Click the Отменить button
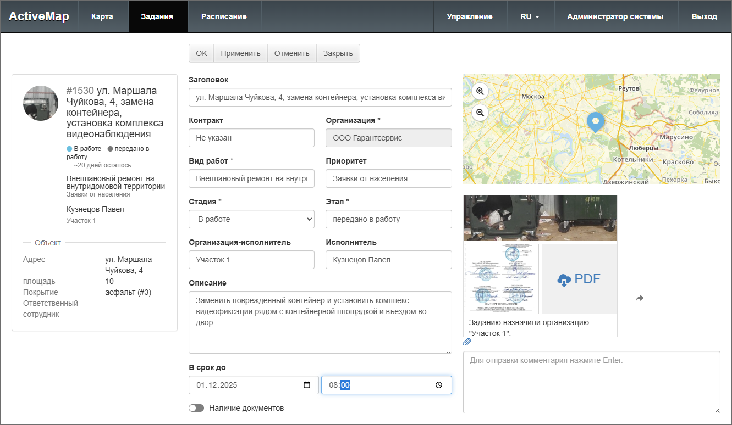732x425 pixels. click(x=292, y=53)
